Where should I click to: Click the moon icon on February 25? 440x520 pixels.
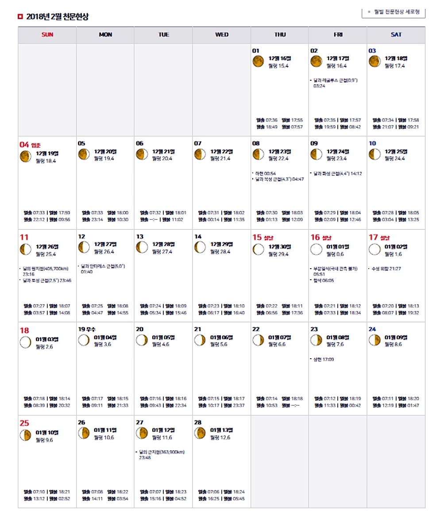[26, 435]
